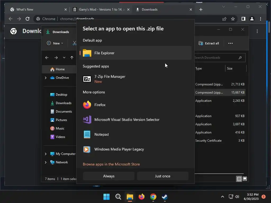Open the Downloads page more actions menu

click(257, 31)
